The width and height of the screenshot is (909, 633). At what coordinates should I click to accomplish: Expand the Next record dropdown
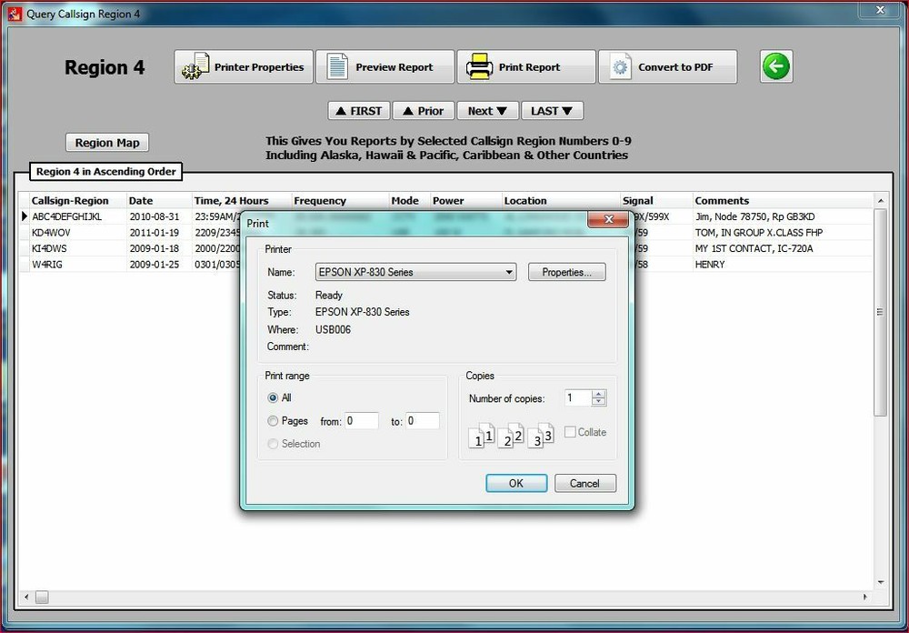[x=487, y=110]
